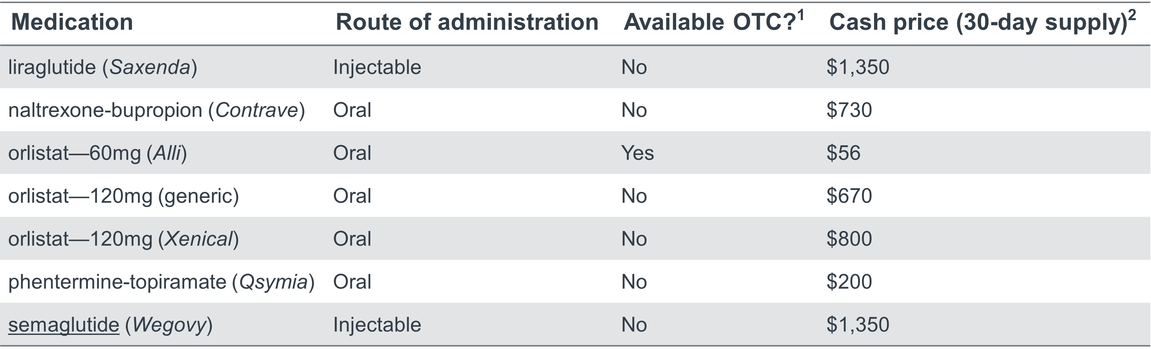Viewport: 1151px width, 349px height.
Task: Click the Wegovy brand name text
Action: click(x=169, y=325)
